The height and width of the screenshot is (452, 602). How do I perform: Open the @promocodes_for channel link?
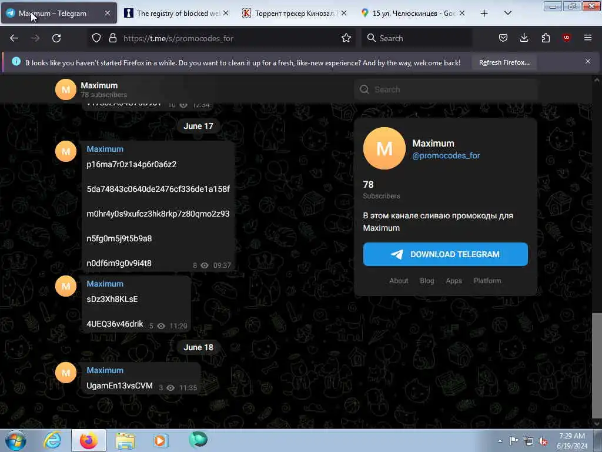click(446, 155)
